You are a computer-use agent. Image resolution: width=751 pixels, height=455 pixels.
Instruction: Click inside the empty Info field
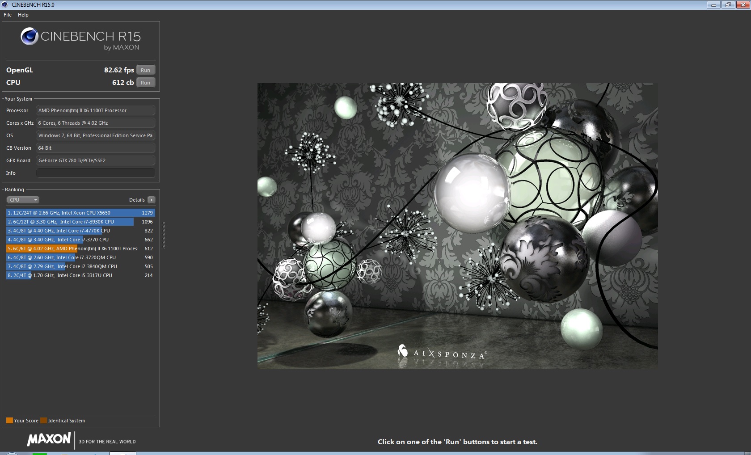click(x=95, y=173)
